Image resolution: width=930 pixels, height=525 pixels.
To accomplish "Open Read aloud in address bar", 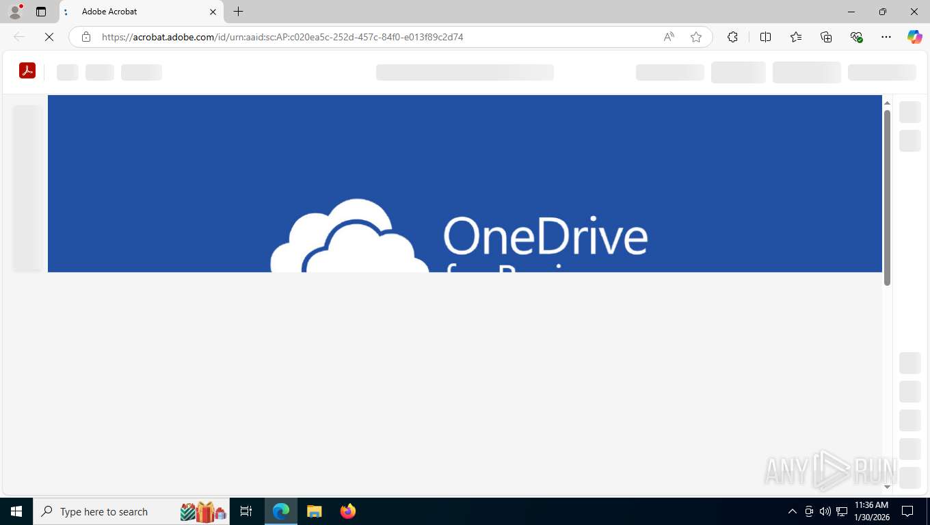I will tap(669, 37).
